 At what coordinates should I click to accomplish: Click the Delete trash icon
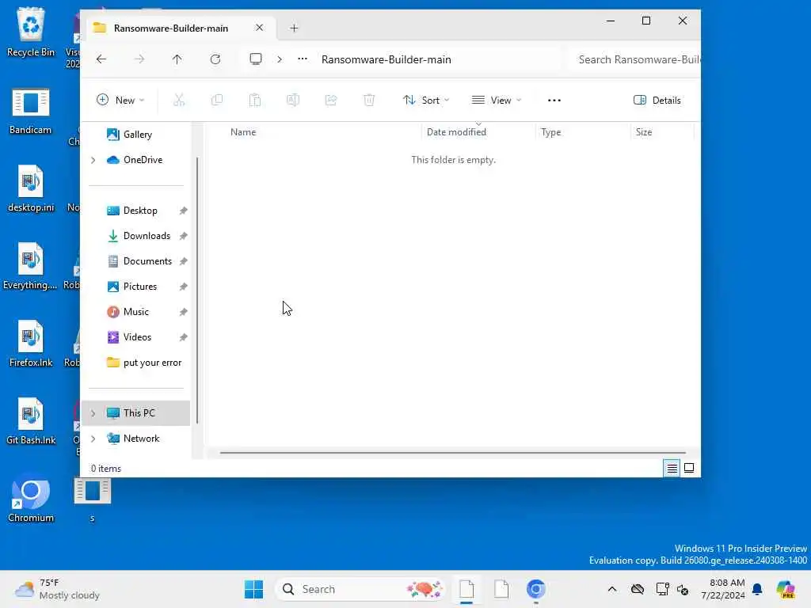(369, 100)
